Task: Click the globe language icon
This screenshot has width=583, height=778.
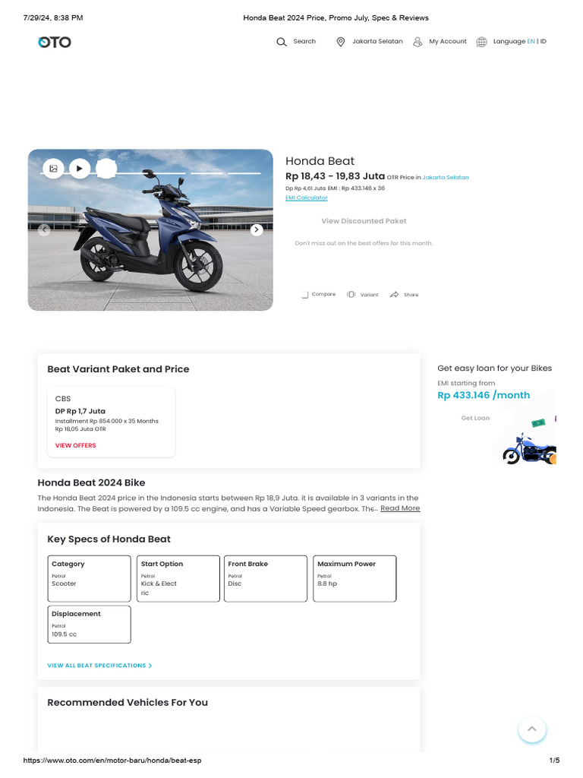Action: (x=481, y=42)
